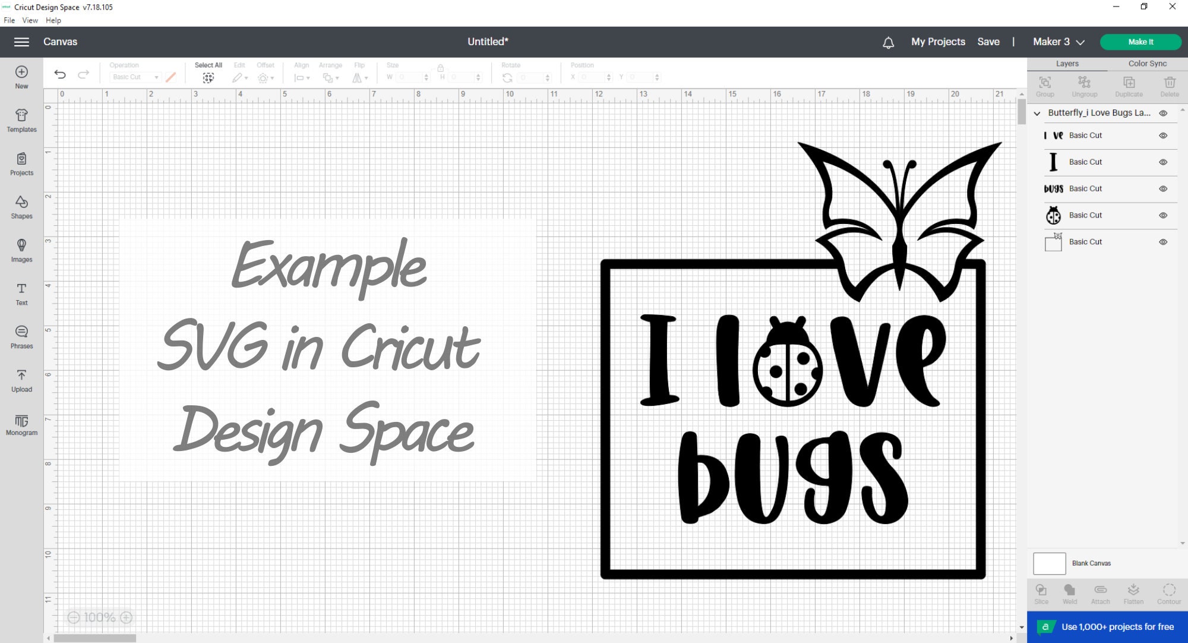
Task: Hide the ladybug layer
Action: (1163, 215)
